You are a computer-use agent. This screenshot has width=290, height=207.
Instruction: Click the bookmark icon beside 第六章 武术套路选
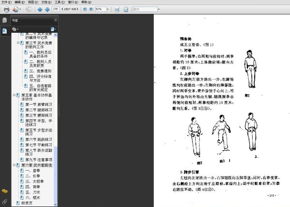pyautogui.click(x=18, y=165)
